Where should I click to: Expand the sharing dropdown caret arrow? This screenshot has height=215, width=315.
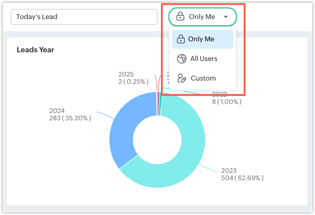click(x=226, y=17)
